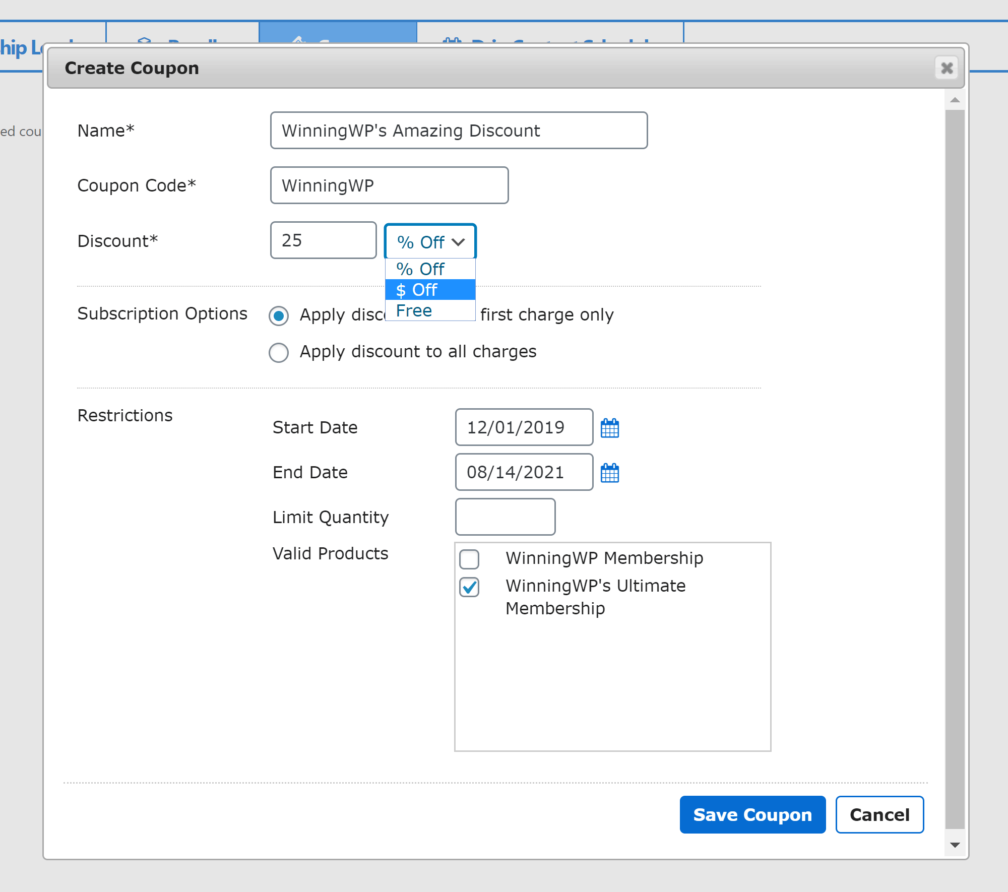
Task: Click the Discount amount field
Action: (324, 240)
